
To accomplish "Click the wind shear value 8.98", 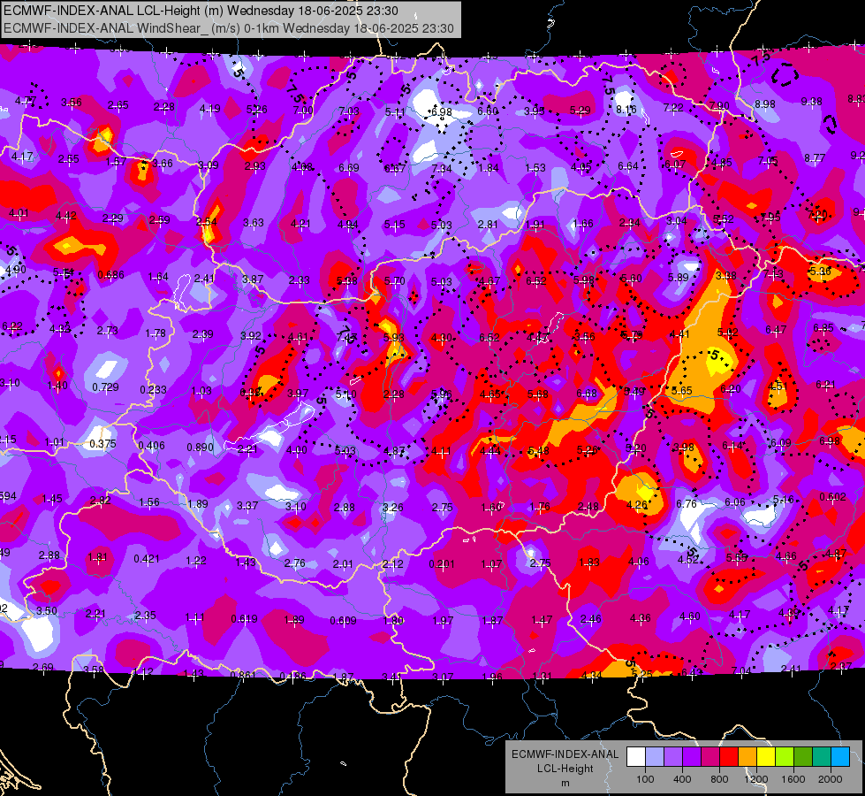I will point(764,103).
